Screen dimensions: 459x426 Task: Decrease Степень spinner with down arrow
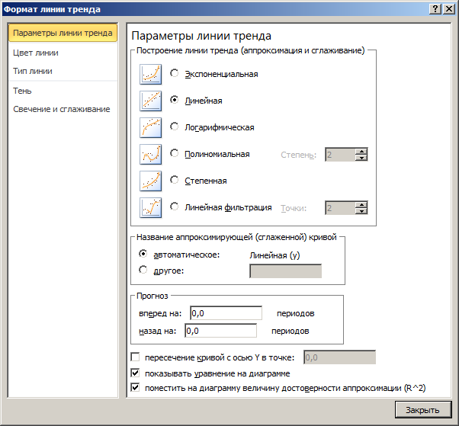(361, 158)
